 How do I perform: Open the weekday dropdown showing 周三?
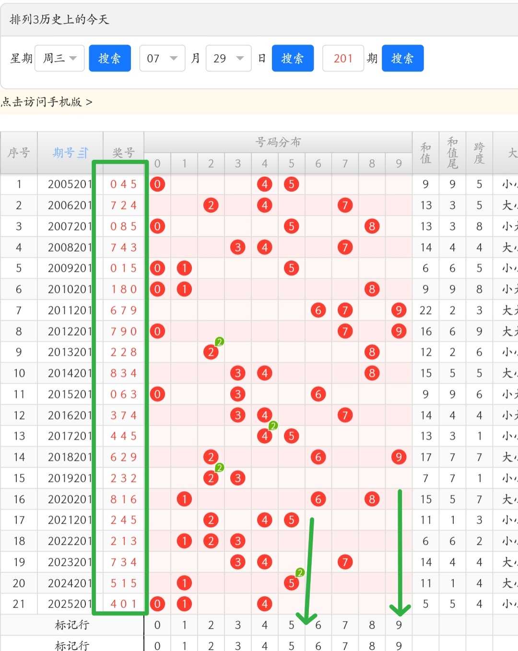[59, 58]
